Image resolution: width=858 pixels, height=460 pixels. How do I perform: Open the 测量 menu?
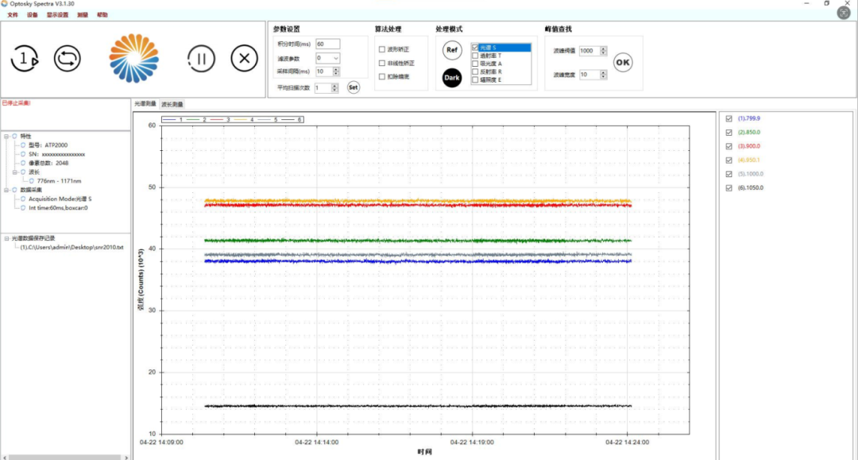click(83, 15)
